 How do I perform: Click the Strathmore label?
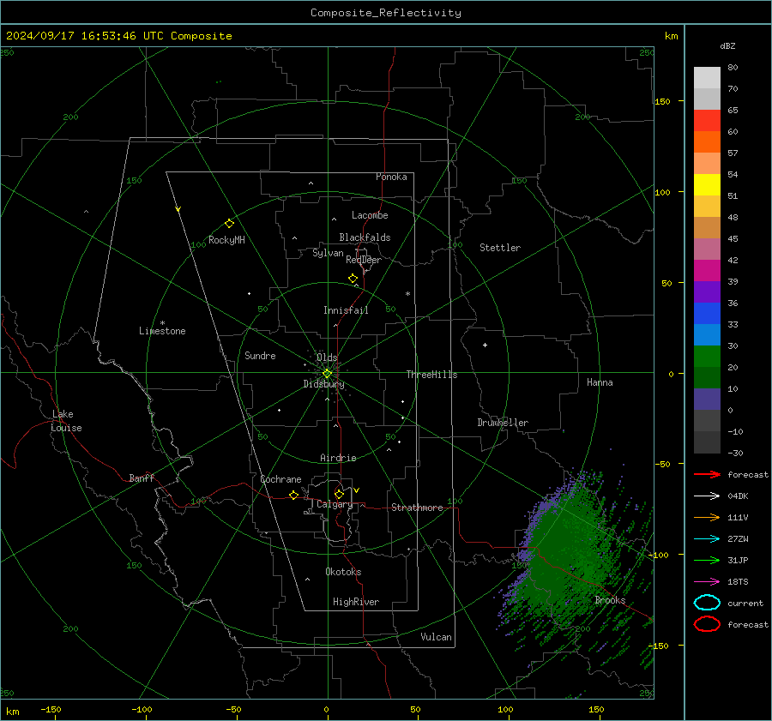417,508
